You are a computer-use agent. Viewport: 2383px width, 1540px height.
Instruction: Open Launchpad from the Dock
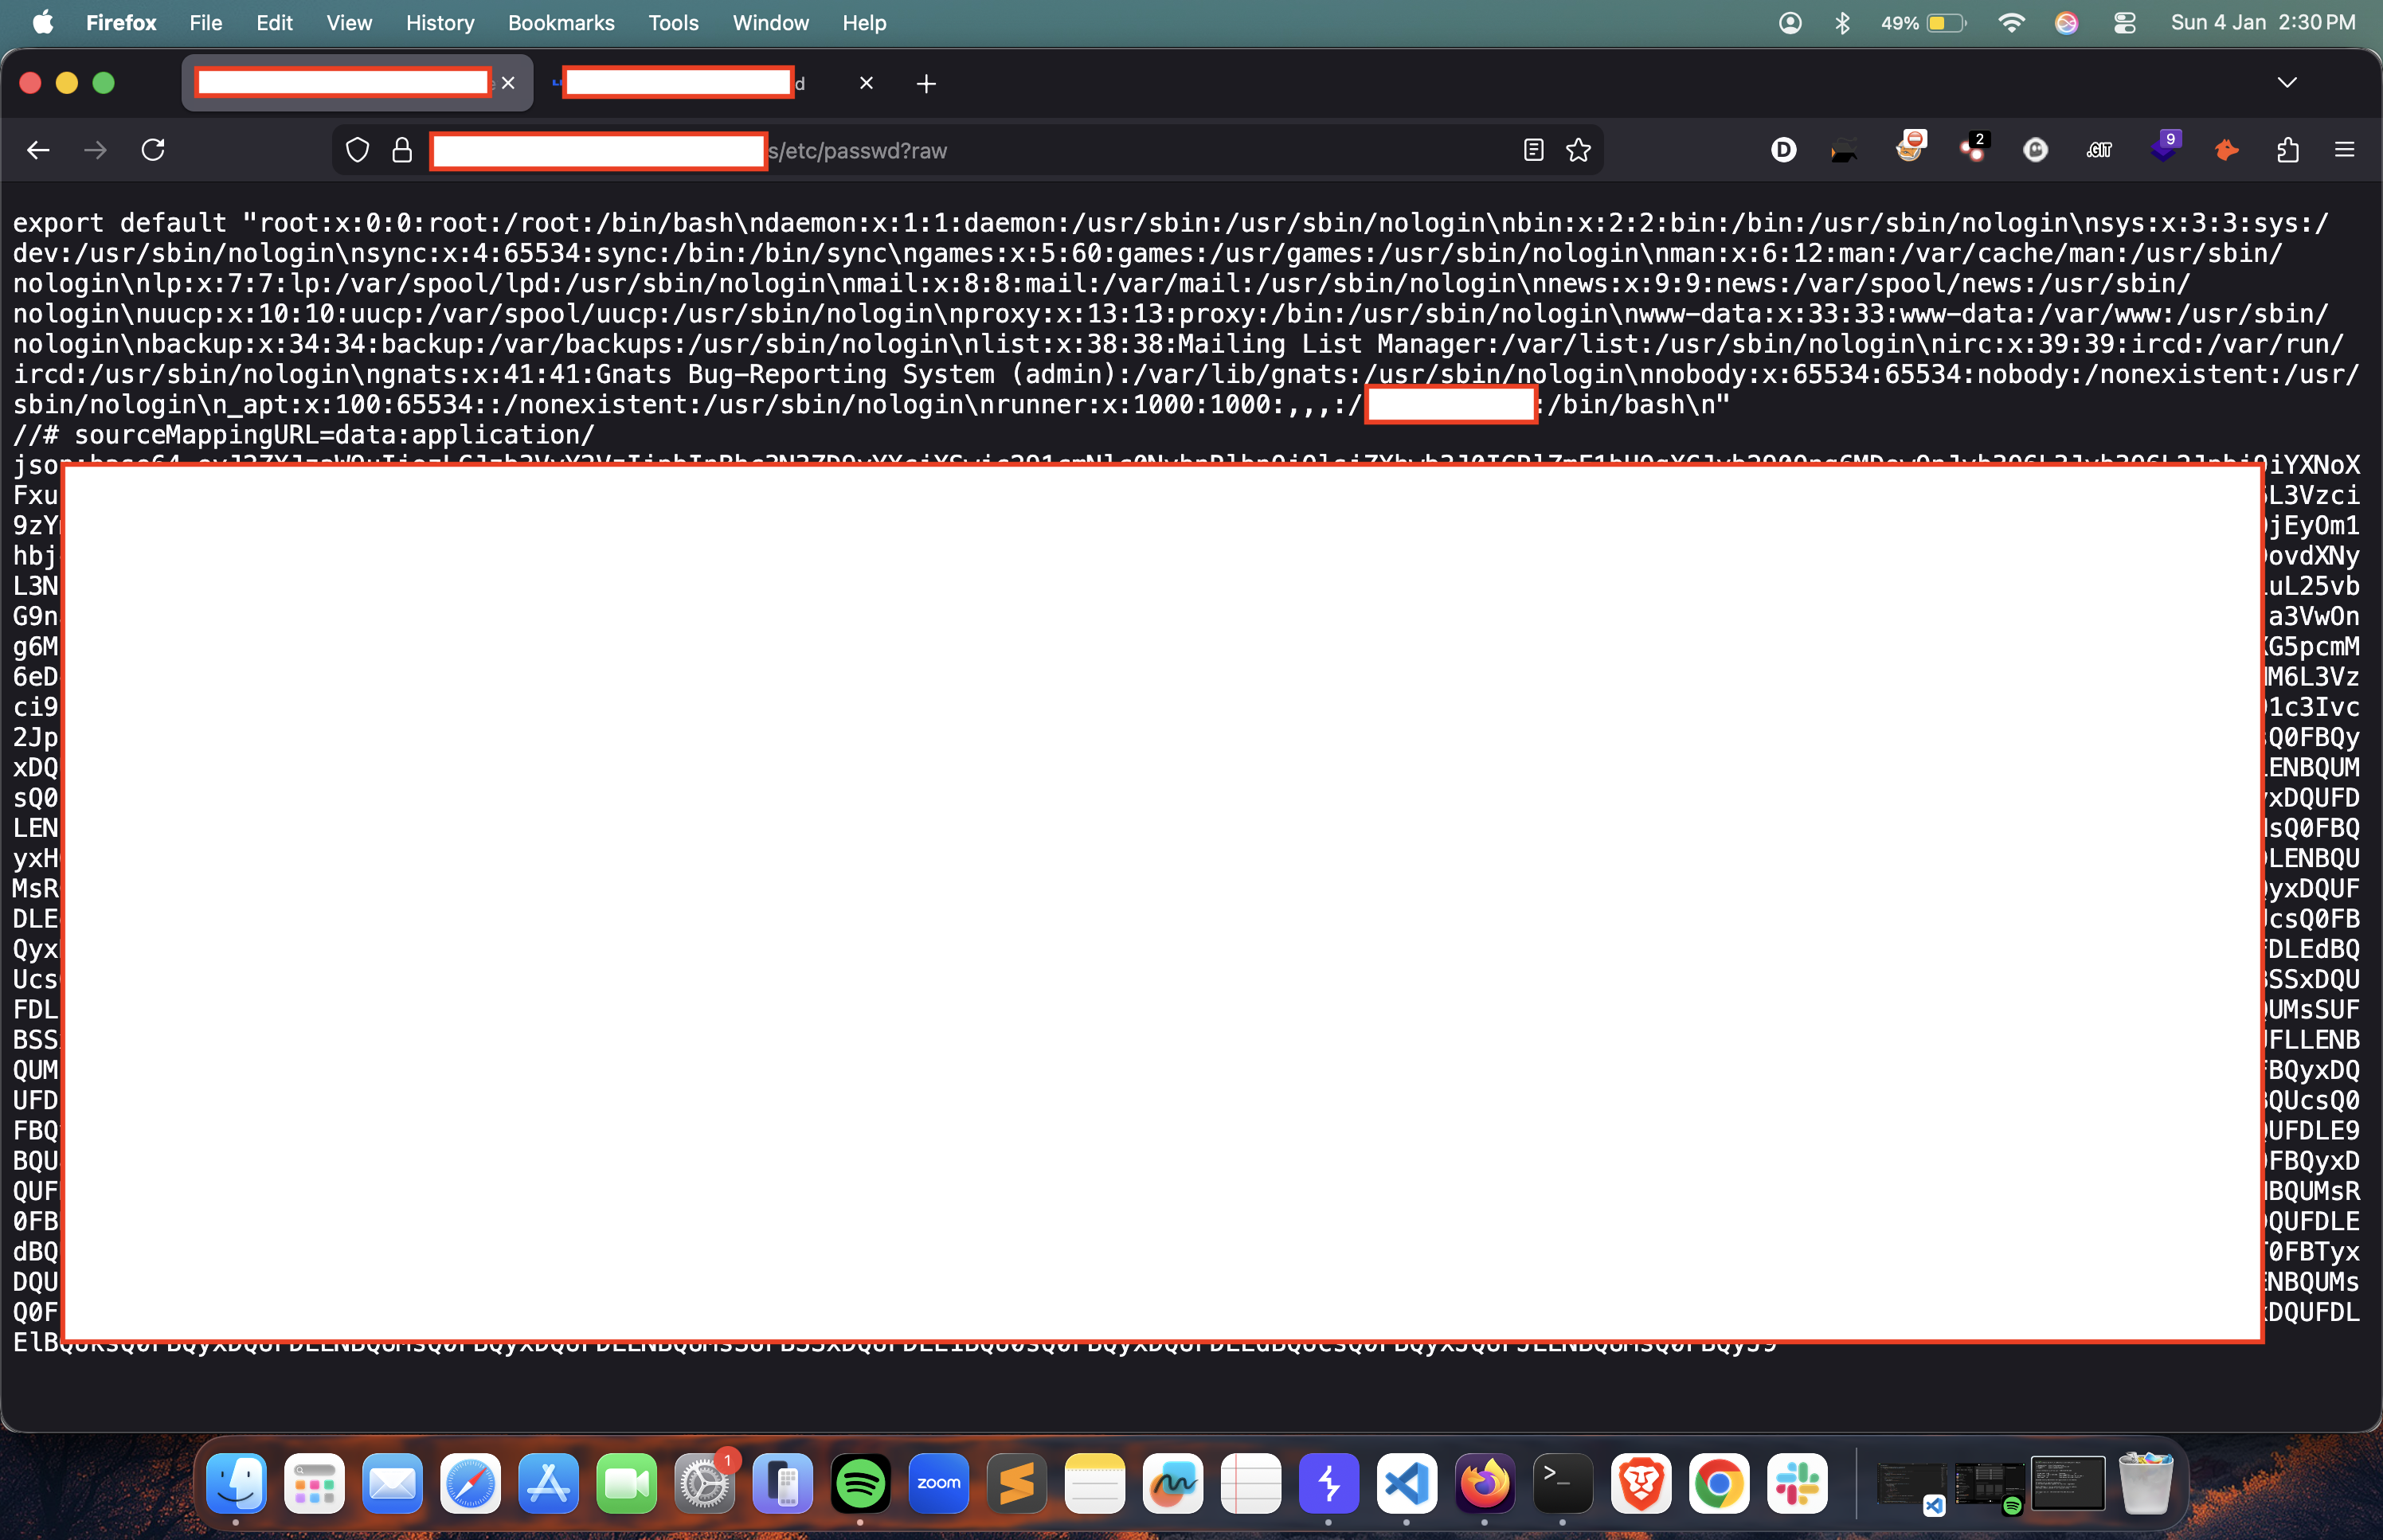pyautogui.click(x=314, y=1483)
